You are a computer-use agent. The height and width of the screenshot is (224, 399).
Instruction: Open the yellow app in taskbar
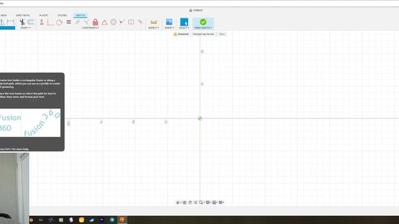(82, 220)
